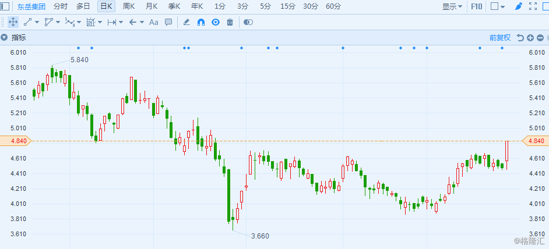Click the 指标 indicator label
Image resolution: width=549 pixels, height=249 pixels.
(19, 38)
